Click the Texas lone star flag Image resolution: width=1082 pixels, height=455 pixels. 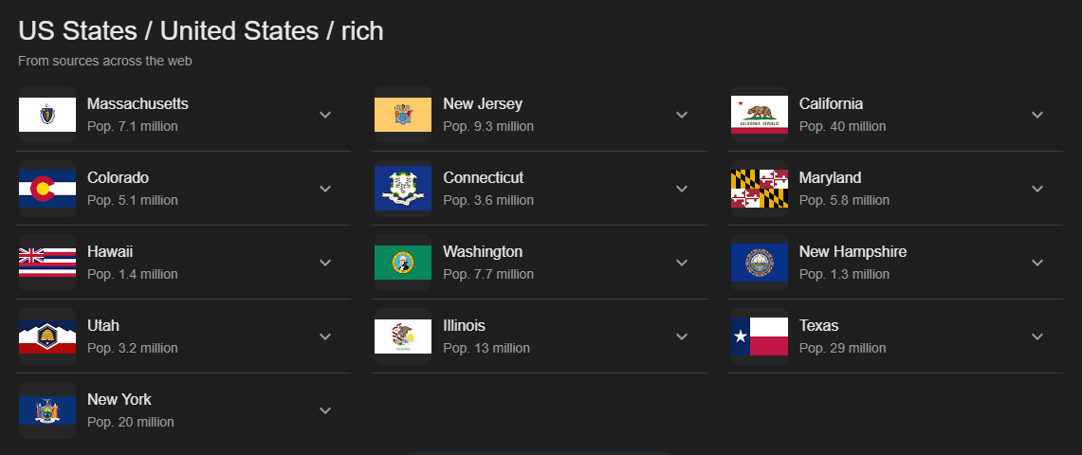pos(759,337)
